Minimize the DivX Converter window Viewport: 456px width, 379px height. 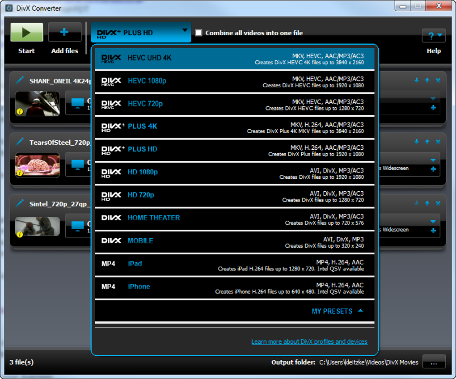coord(403,6)
